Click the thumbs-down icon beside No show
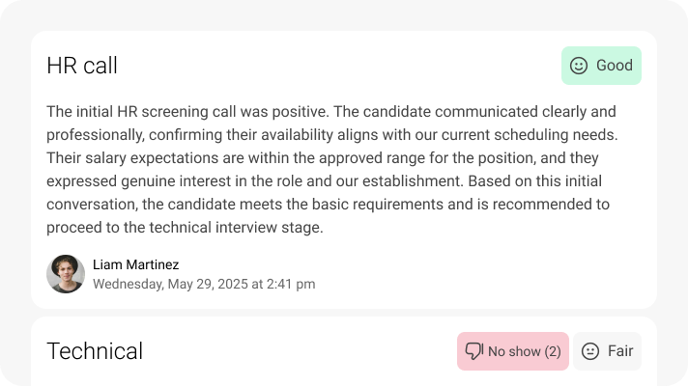Image resolution: width=688 pixels, height=386 pixels. pos(473,351)
